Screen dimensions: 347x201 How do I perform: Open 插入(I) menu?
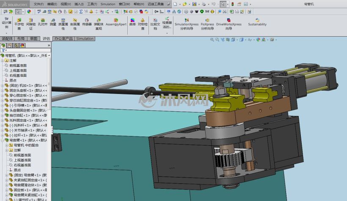pyautogui.click(x=79, y=4)
